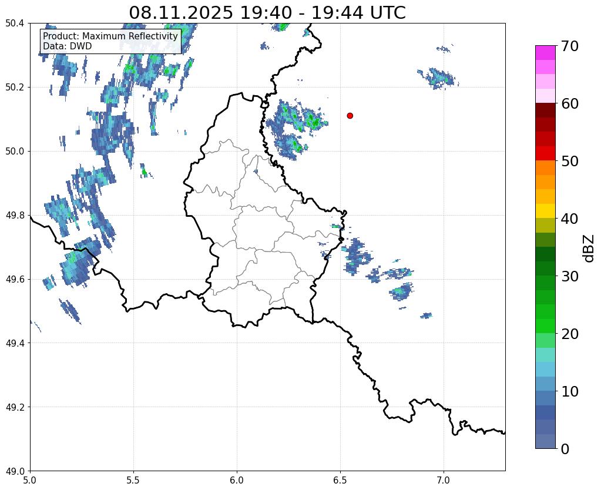Click the 'dBZ' colorbar label
This screenshot has height=490, width=601.
[x=589, y=249]
